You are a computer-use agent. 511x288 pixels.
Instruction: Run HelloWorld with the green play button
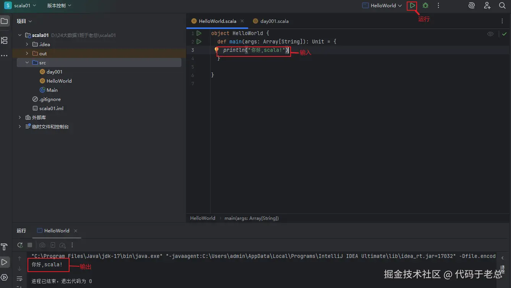click(x=412, y=6)
